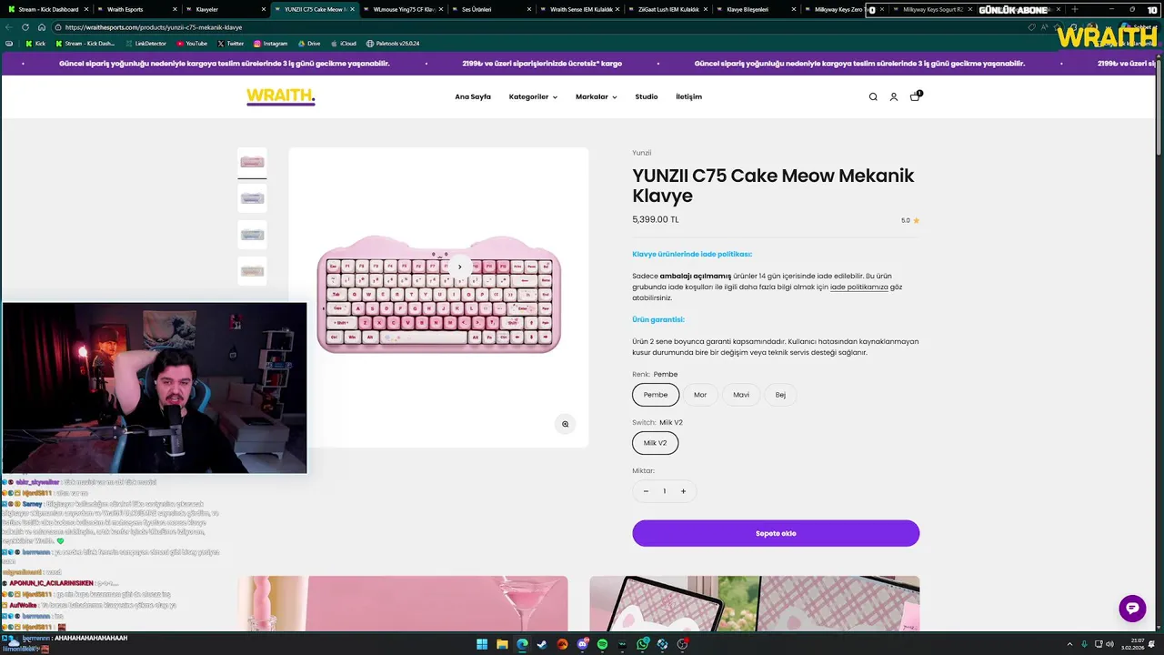Open the shopping cart icon
1164x655 pixels.
pyautogui.click(x=916, y=96)
